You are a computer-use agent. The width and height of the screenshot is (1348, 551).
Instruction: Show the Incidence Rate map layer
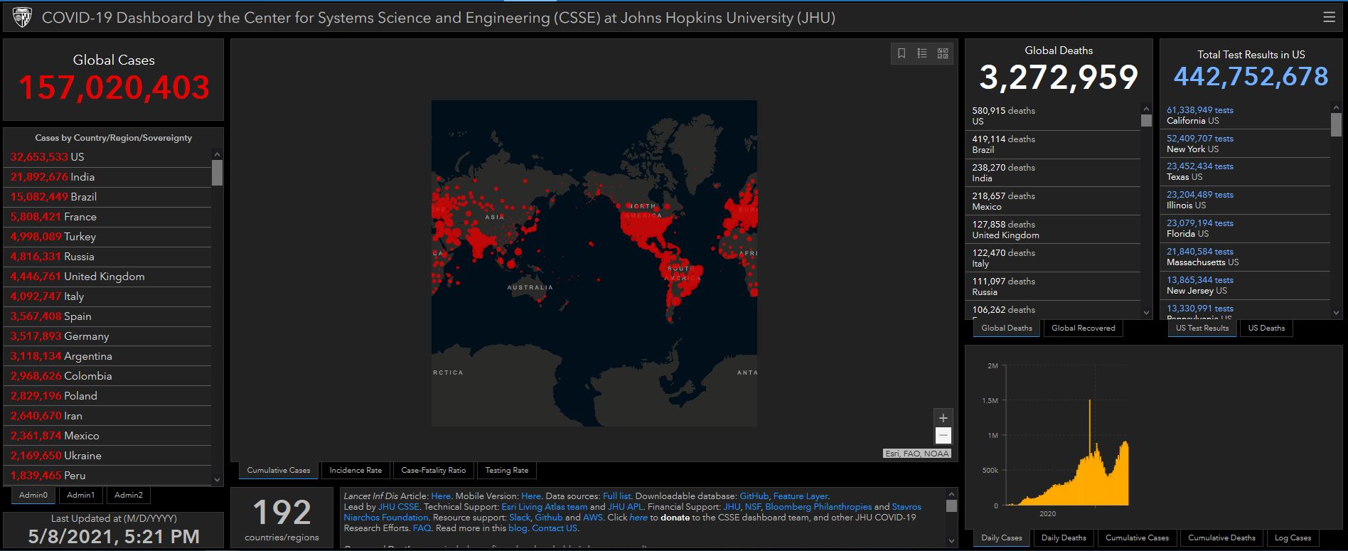click(355, 470)
